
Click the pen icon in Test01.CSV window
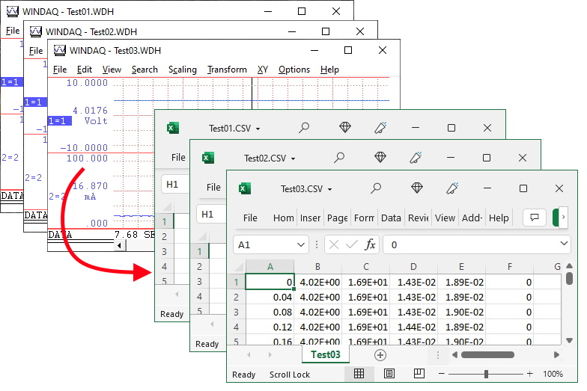(380, 127)
